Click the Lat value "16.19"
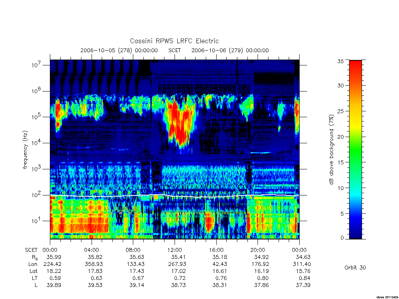The width and height of the screenshot is (399, 299). tap(261, 271)
